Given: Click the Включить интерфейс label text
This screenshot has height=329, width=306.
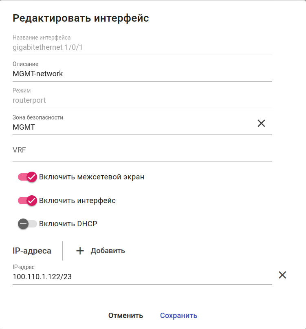Looking at the screenshot, I should 77,201.
